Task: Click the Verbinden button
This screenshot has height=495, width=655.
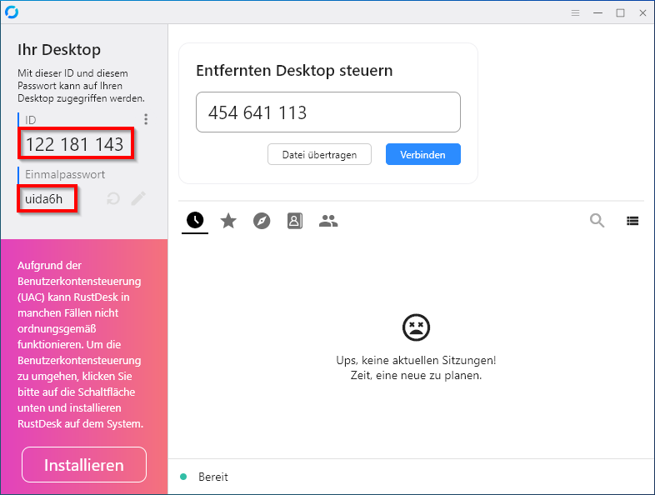Action: point(422,154)
